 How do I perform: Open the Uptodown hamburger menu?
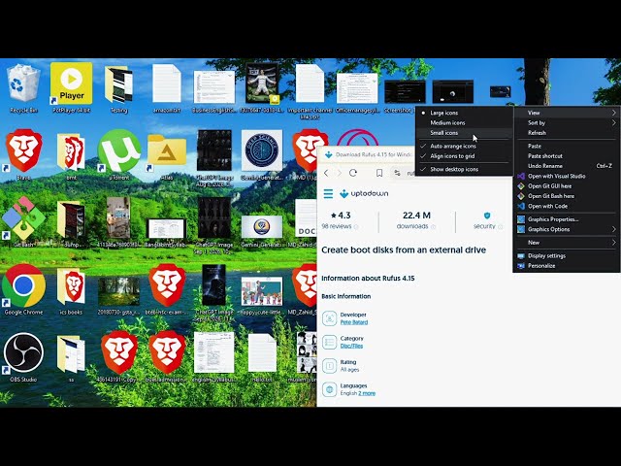click(x=328, y=194)
